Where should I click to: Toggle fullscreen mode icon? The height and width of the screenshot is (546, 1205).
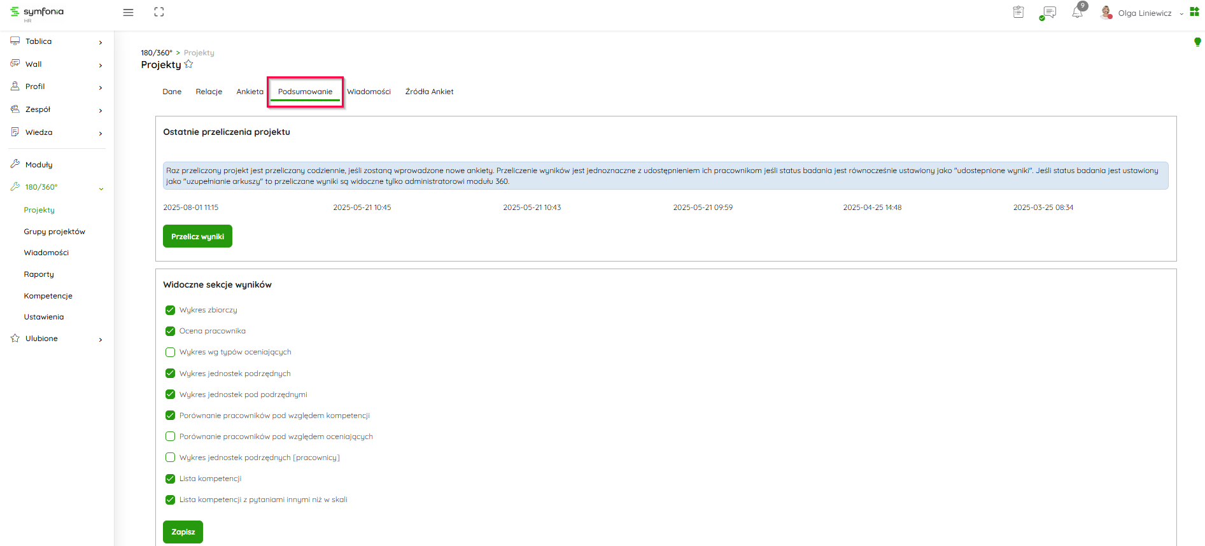click(x=159, y=12)
